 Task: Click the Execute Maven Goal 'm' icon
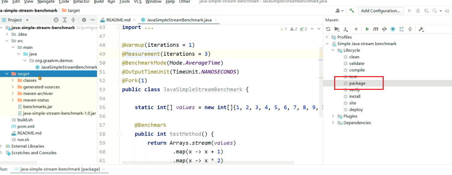tap(376, 29)
